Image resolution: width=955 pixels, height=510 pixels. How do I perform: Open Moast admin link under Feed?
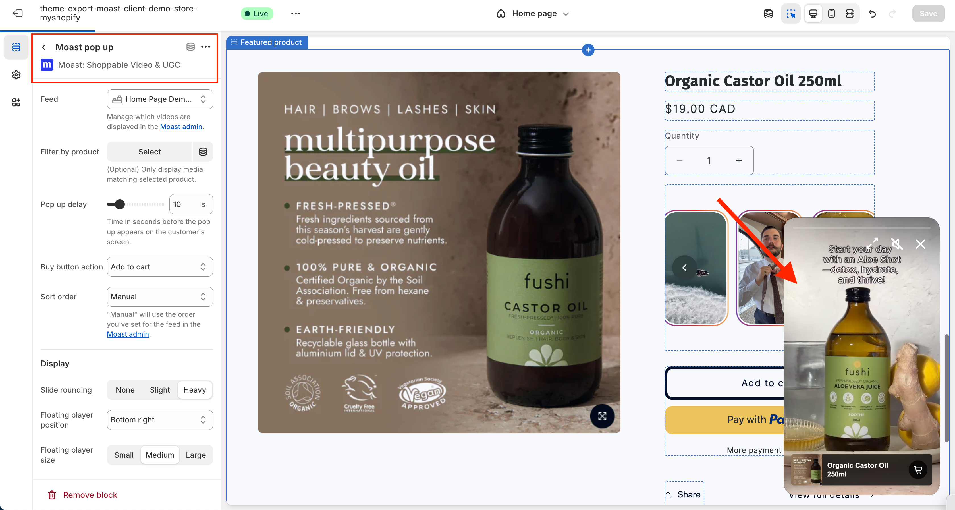pyautogui.click(x=181, y=127)
